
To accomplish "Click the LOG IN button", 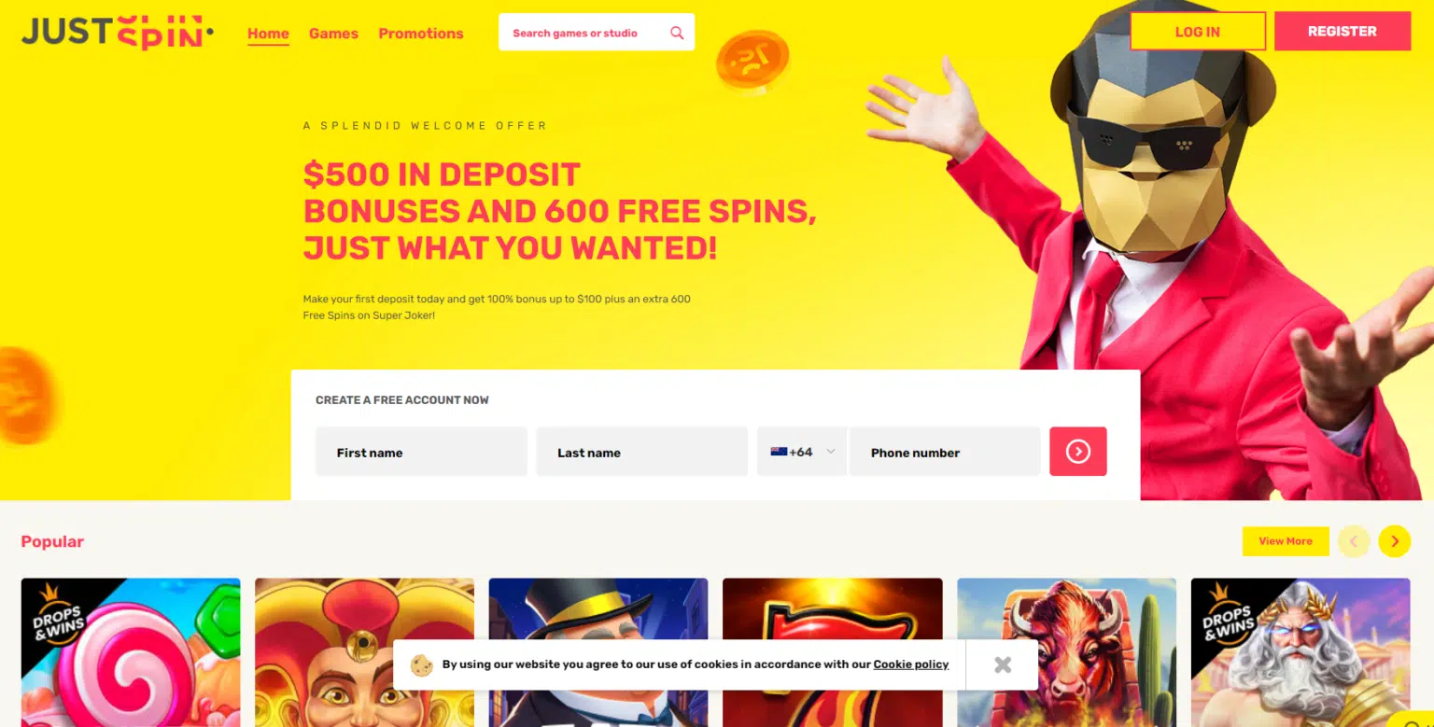I will point(1198,31).
